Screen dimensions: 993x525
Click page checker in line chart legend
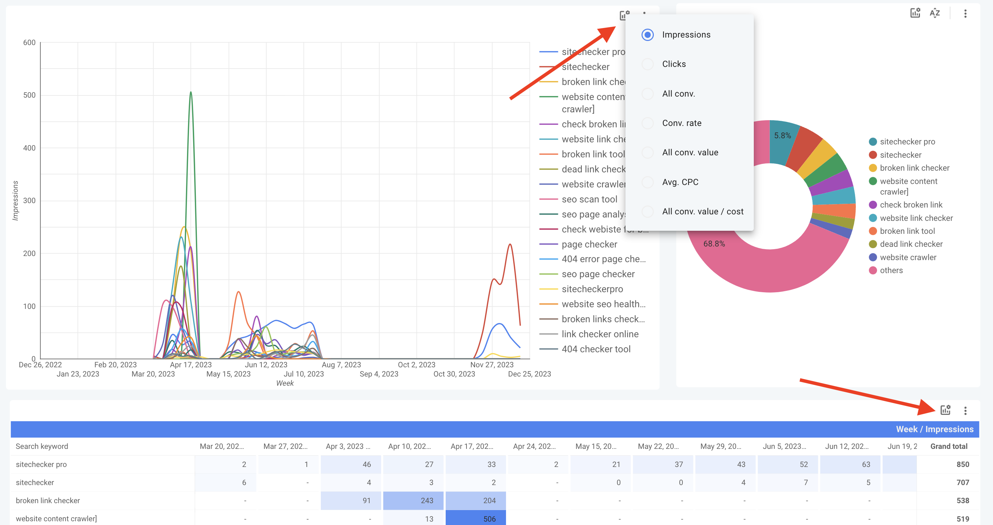[x=589, y=244]
